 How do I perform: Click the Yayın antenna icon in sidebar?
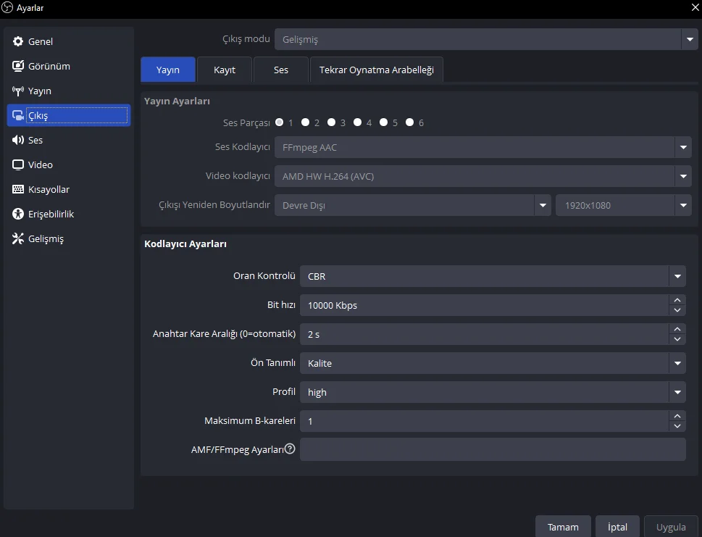(18, 91)
